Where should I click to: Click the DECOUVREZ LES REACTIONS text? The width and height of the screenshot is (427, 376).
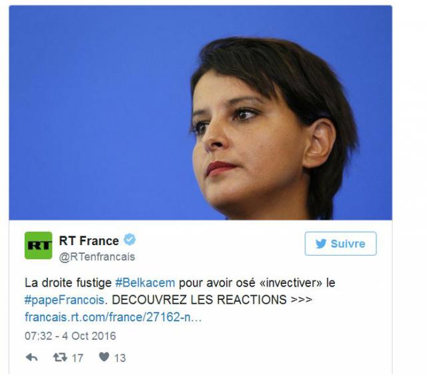(199, 300)
